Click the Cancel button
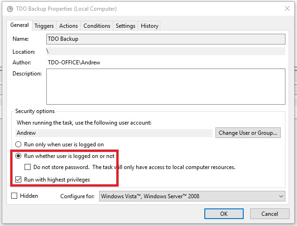This screenshot has height=226, width=297. point(270,214)
